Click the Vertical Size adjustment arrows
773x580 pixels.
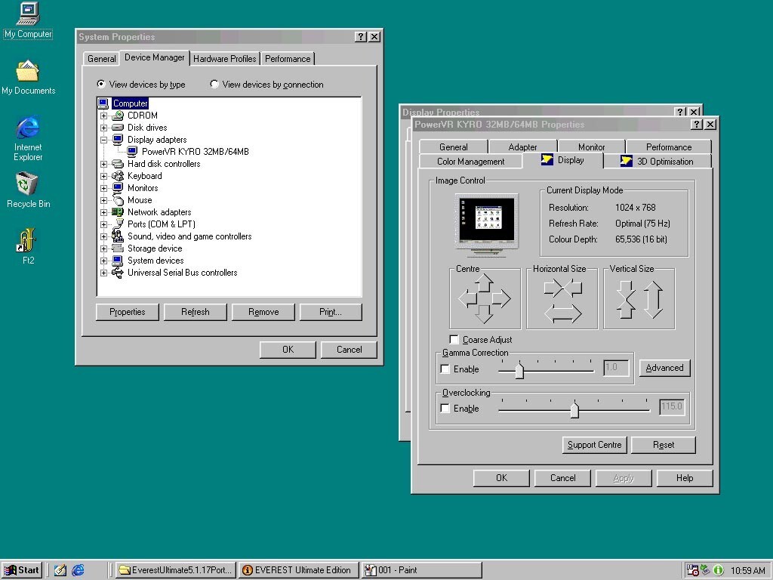639,299
